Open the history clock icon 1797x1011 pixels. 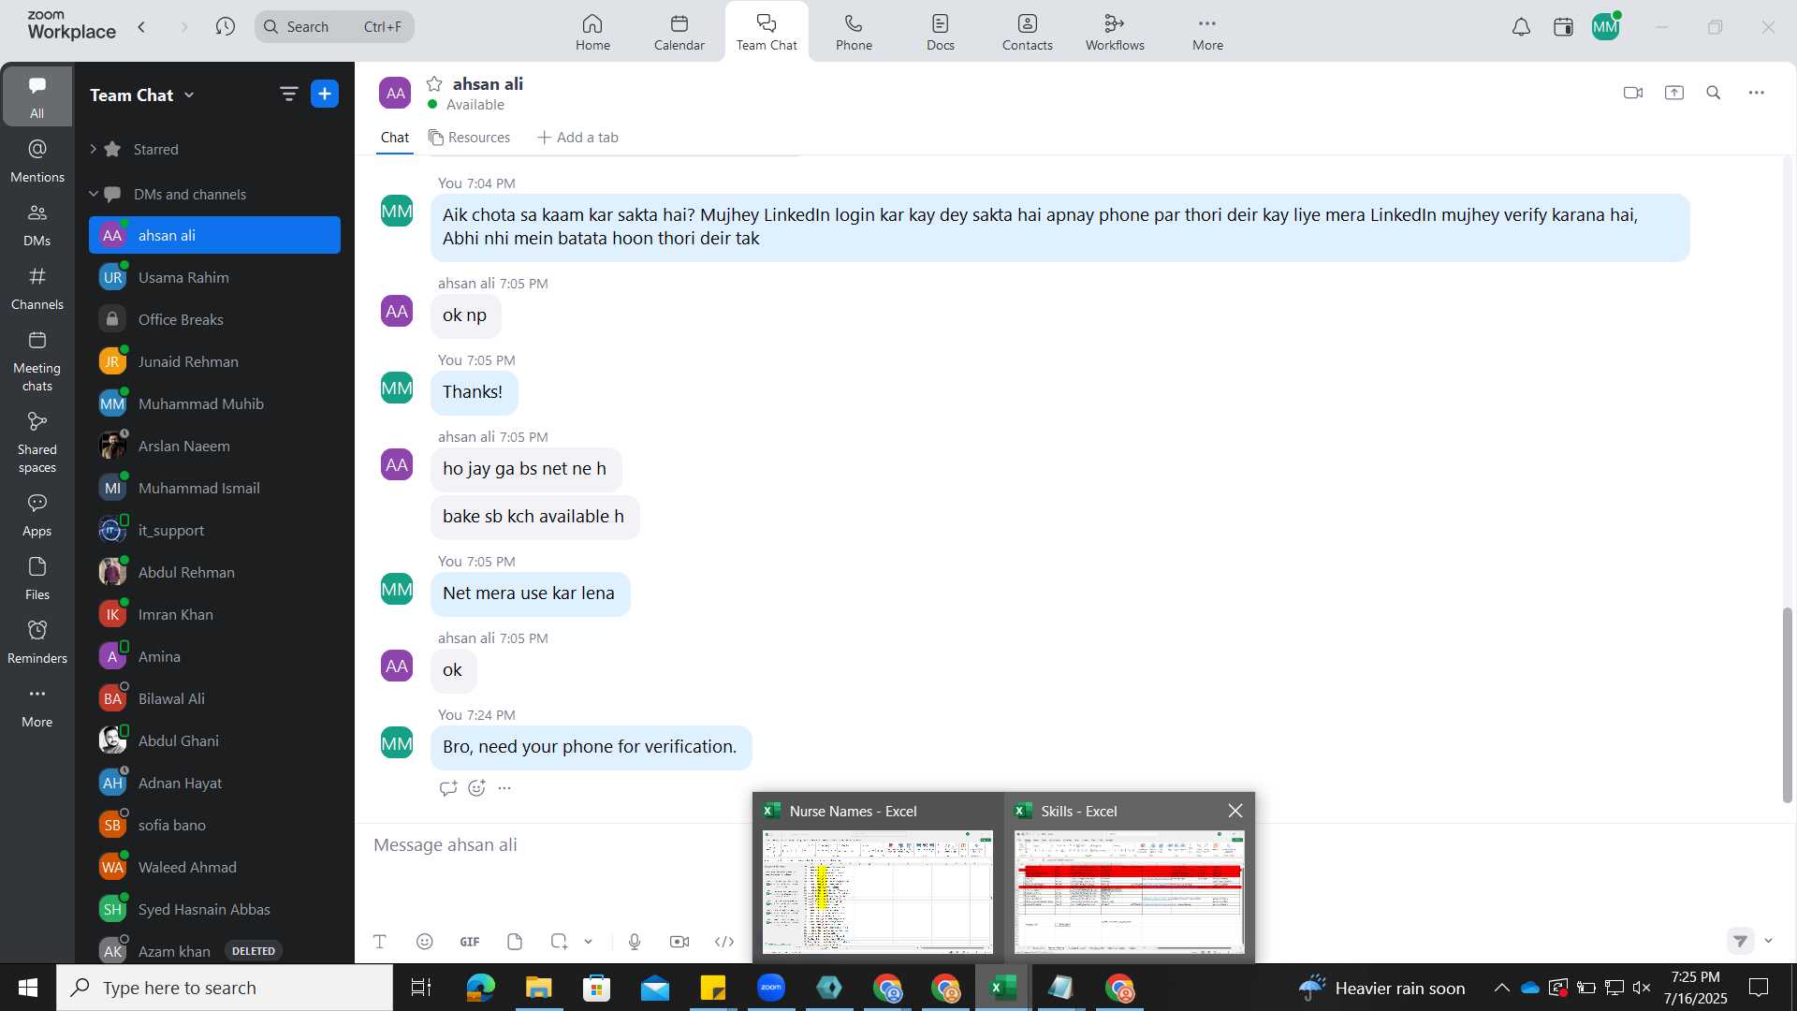pos(225,26)
